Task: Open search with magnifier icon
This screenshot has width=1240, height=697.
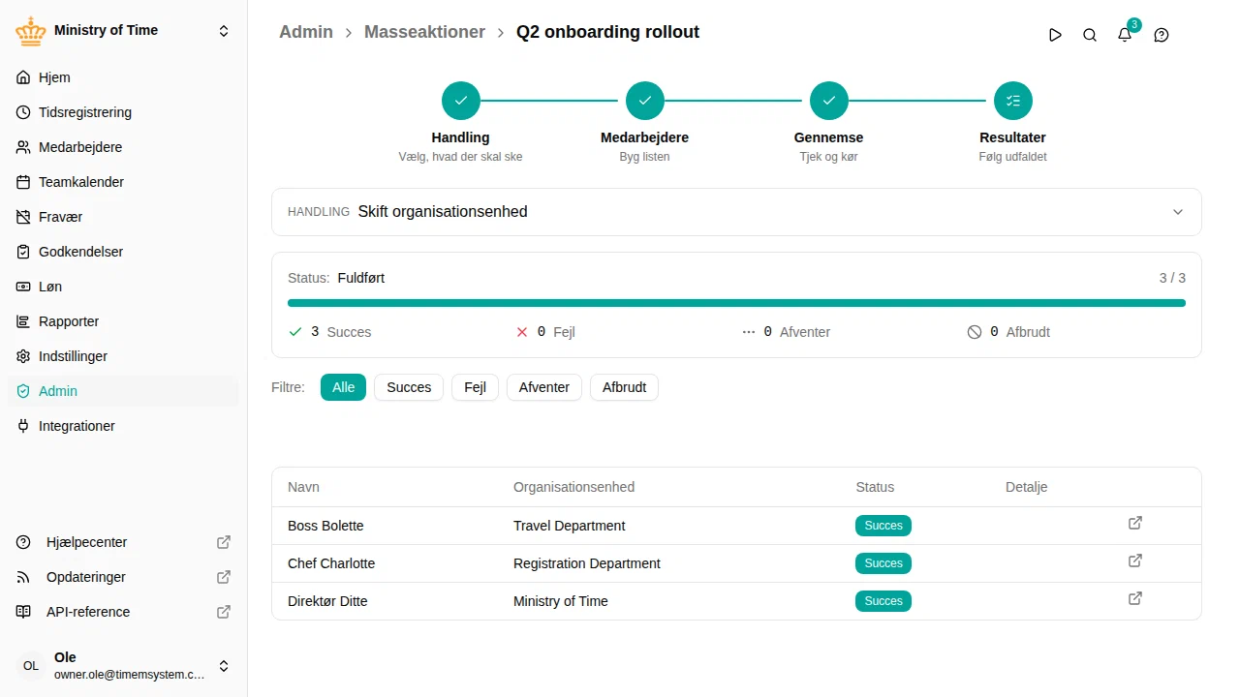Action: (x=1090, y=35)
